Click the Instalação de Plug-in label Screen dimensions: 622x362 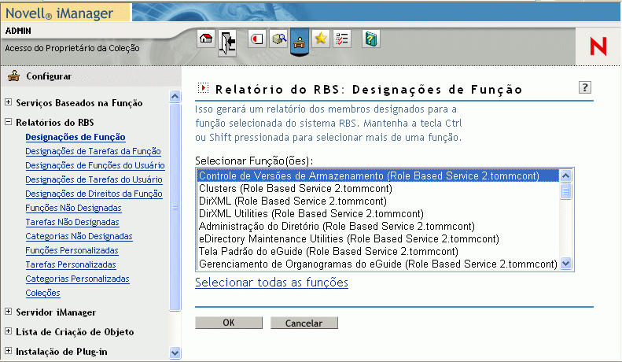[x=61, y=352]
